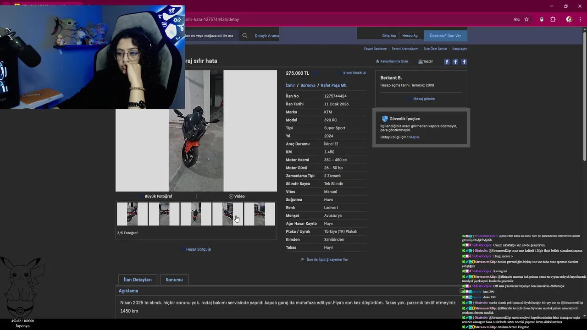Click the Tipi value Super Sport
Screen dimensions: 587x330
[335, 128]
